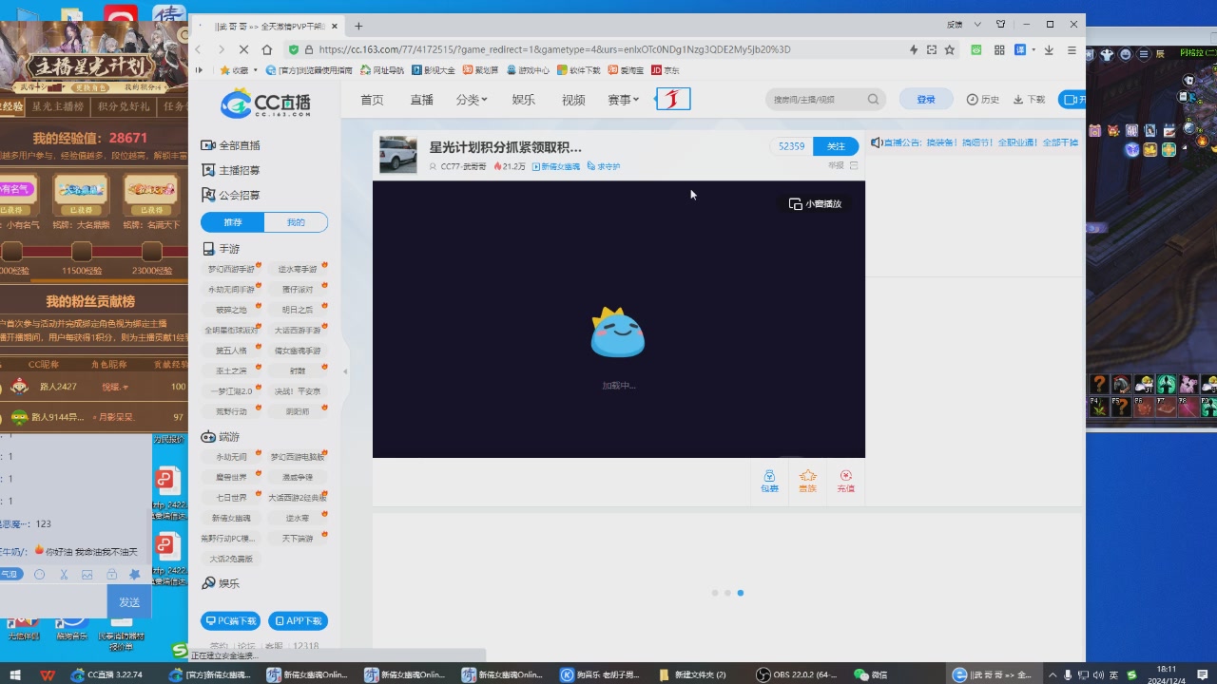Click third carousel dot below player
This screenshot has width=1217, height=684.
pyautogui.click(x=741, y=593)
